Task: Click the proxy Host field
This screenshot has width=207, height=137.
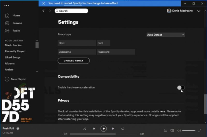Action: tap(77, 43)
